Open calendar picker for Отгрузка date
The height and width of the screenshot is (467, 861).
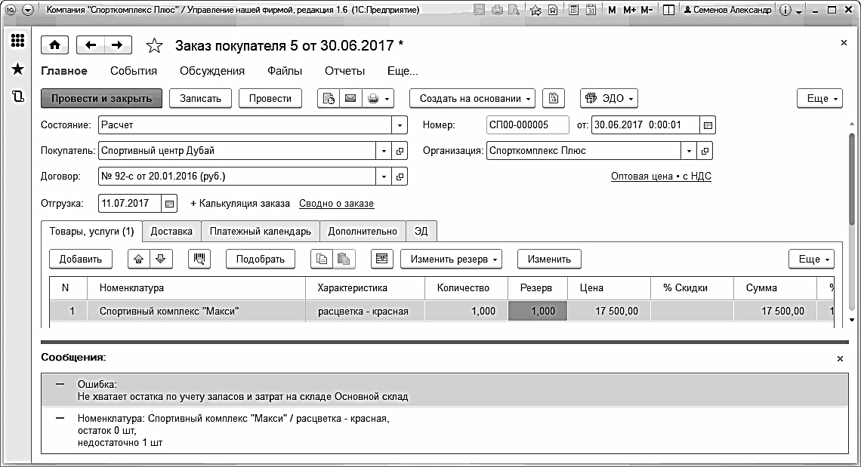click(x=169, y=204)
